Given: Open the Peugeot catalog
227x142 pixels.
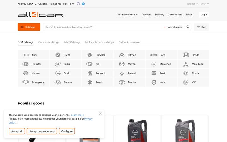Looking at the screenshot, I should (x=97, y=73).
